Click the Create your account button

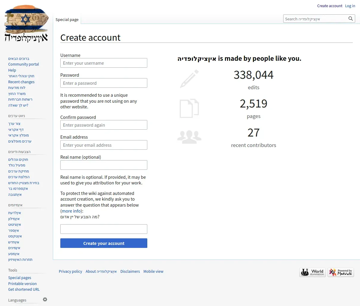104,243
